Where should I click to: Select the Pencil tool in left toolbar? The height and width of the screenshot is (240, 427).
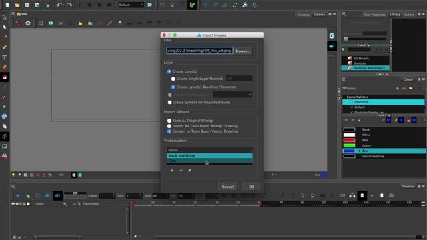point(5,47)
